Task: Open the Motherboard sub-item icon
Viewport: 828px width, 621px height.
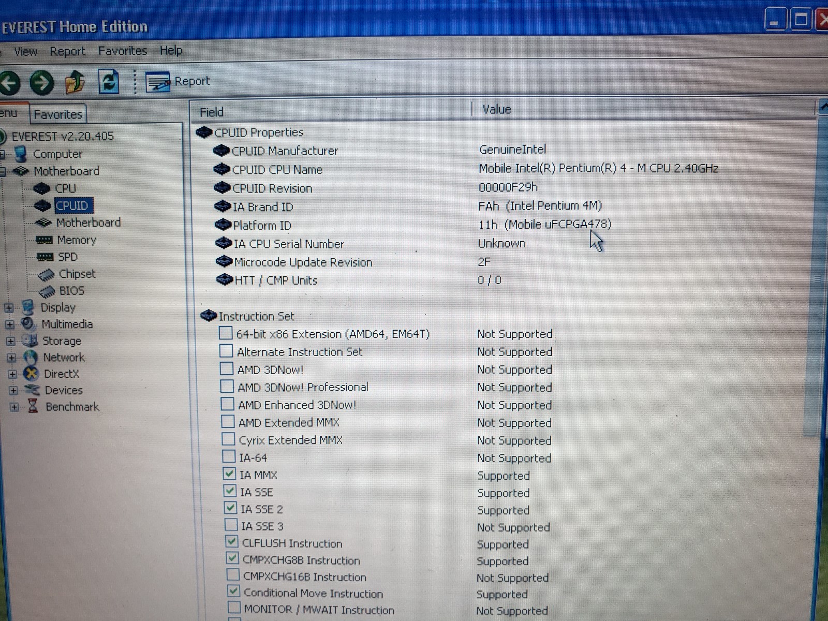Action: click(x=43, y=223)
